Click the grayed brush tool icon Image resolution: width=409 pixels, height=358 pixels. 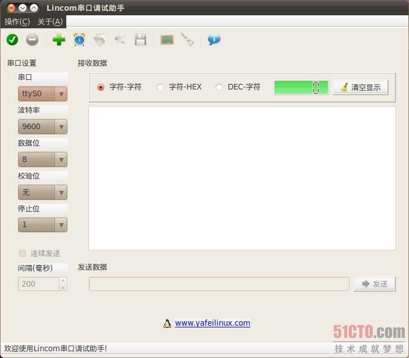coord(188,40)
